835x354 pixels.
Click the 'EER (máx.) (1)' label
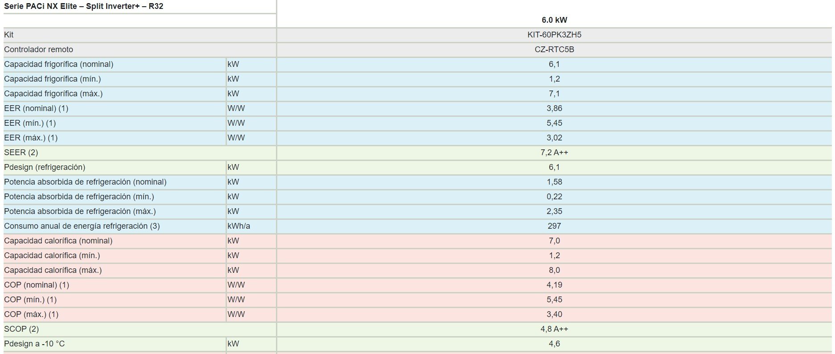(x=31, y=138)
